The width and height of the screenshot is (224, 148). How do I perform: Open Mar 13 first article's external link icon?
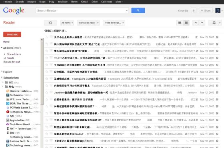tap(217, 37)
